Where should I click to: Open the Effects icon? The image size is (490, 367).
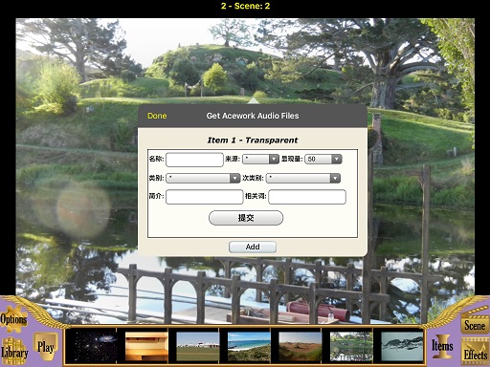point(476,353)
